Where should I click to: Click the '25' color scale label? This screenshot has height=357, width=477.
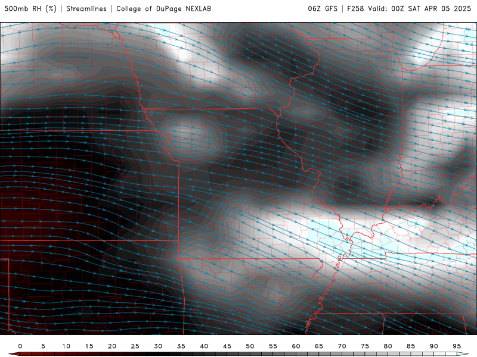click(x=135, y=346)
